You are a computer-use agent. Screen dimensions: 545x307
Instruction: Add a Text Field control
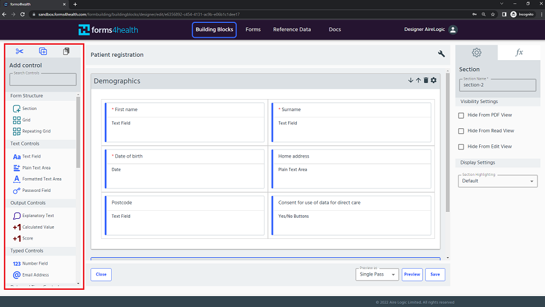click(x=27, y=156)
